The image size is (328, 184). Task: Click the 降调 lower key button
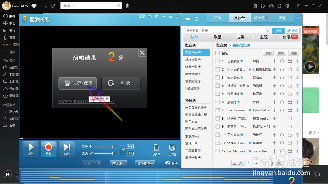click(131, 153)
